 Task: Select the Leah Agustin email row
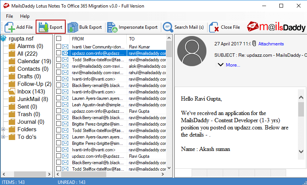pyautogui.click(x=111, y=105)
